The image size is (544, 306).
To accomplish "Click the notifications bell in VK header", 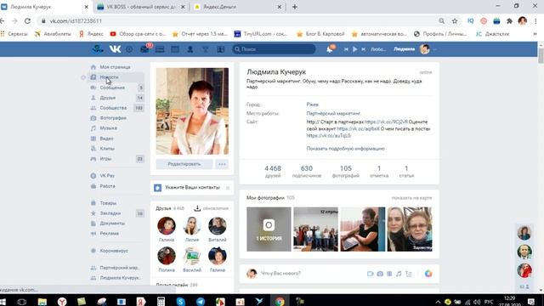I will [330, 49].
